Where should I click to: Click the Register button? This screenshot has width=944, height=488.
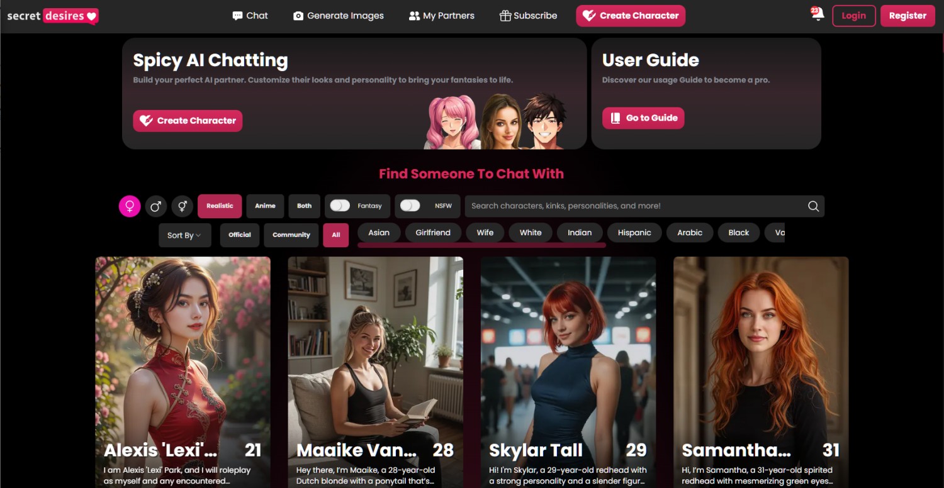point(907,16)
